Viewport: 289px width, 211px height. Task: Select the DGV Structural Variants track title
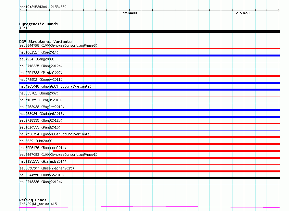[x=45, y=42]
